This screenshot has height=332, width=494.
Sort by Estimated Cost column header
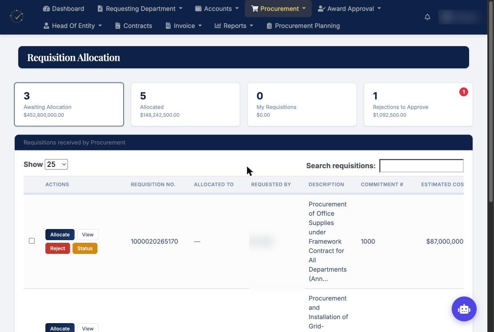442,185
